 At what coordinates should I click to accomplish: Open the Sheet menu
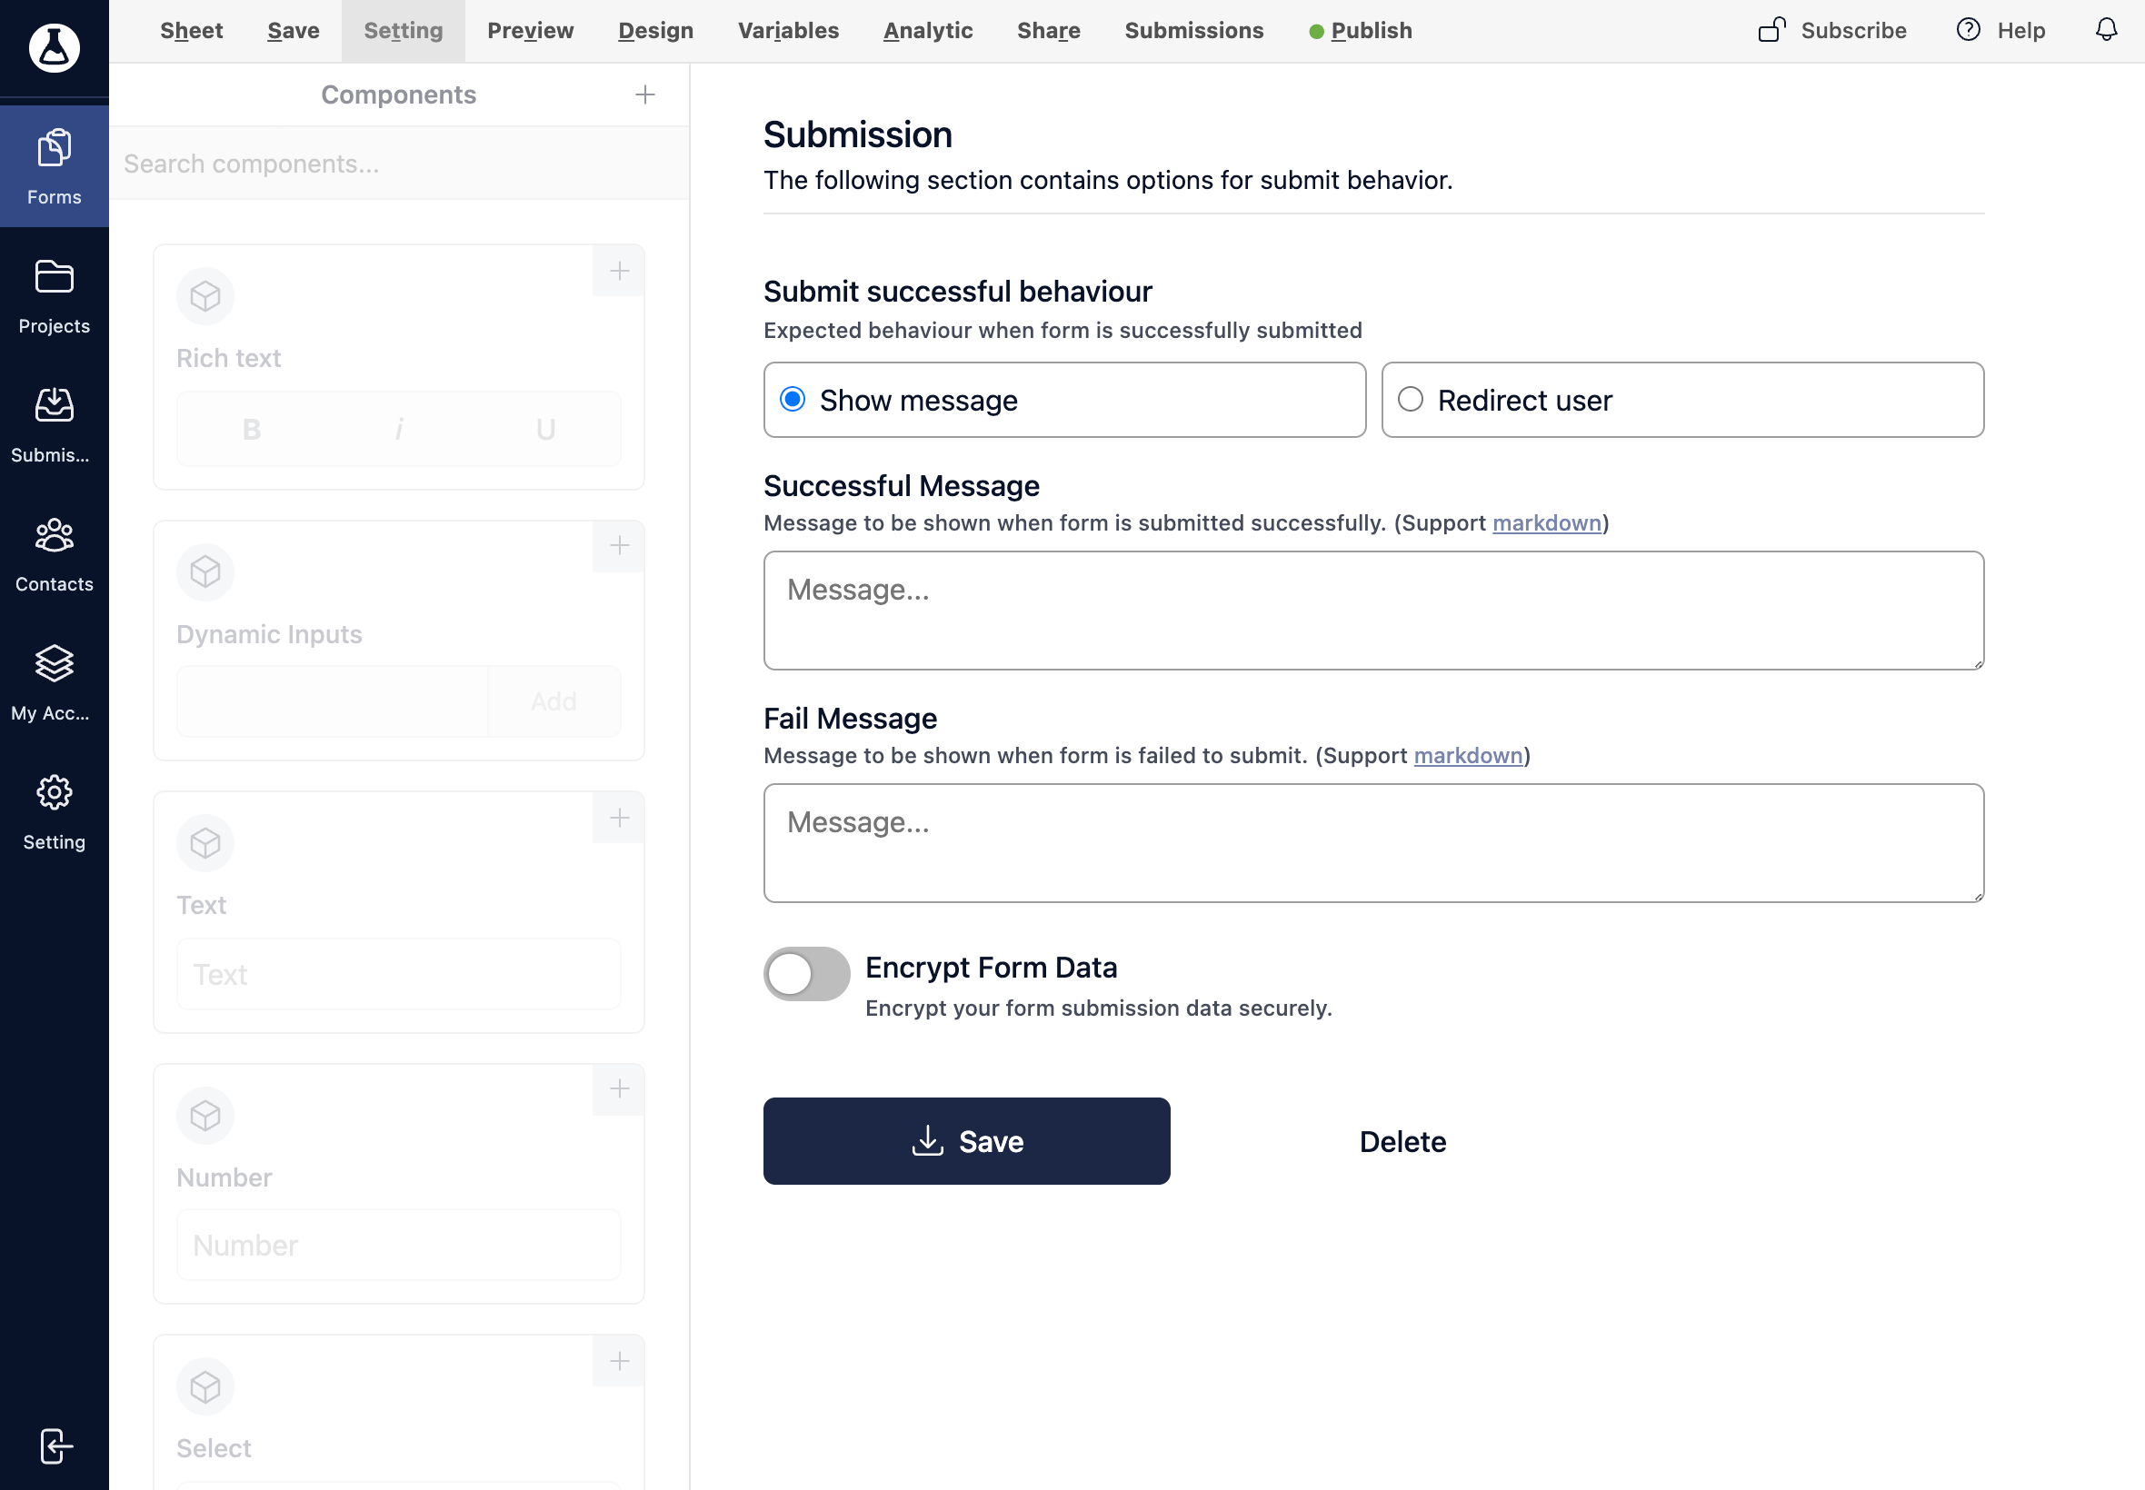coord(192,31)
